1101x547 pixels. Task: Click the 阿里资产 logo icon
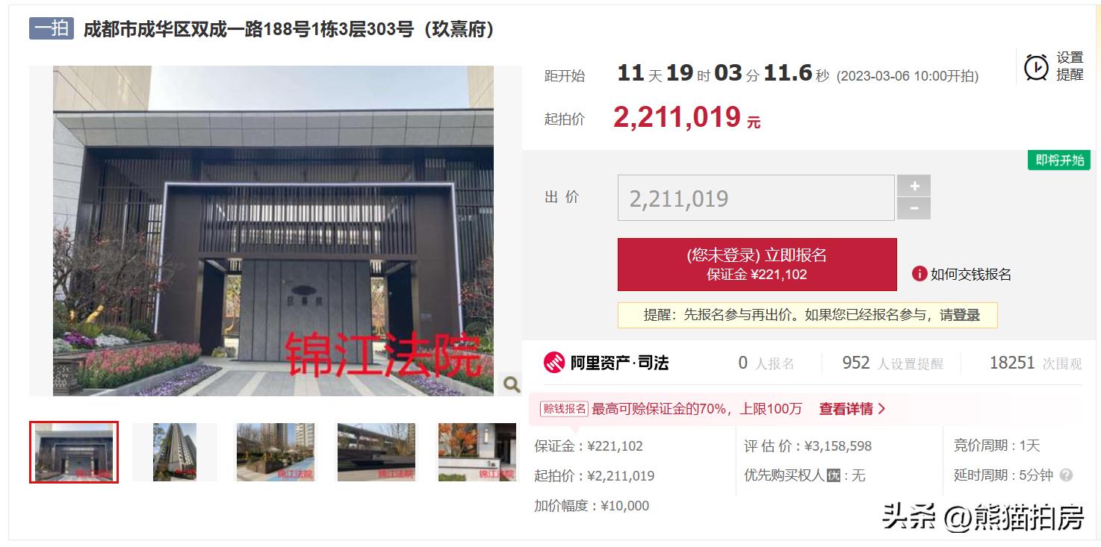tap(554, 363)
